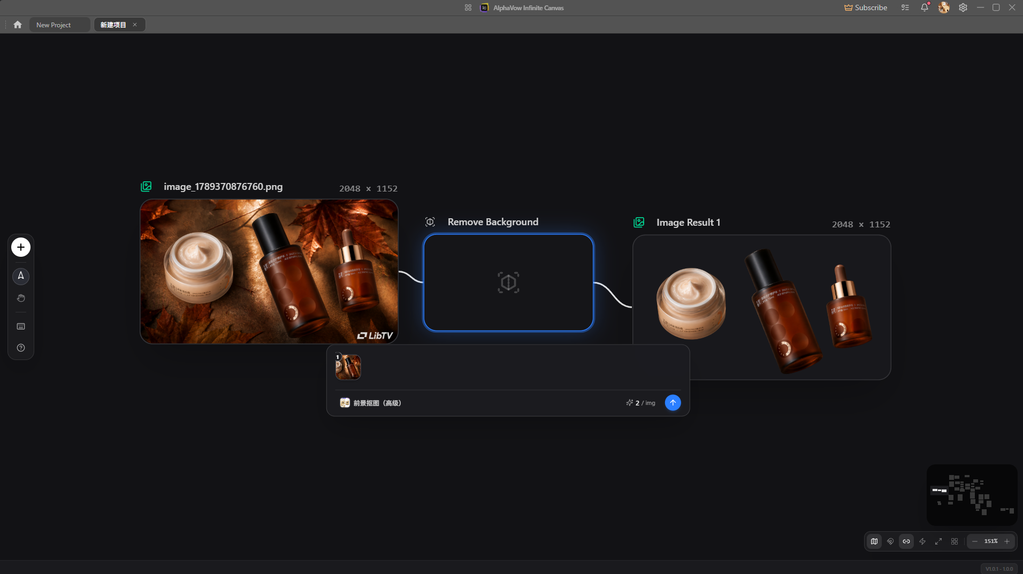Open the 前景抠图（高级）model selector
Screen dimensions: 1023x574
click(x=371, y=403)
